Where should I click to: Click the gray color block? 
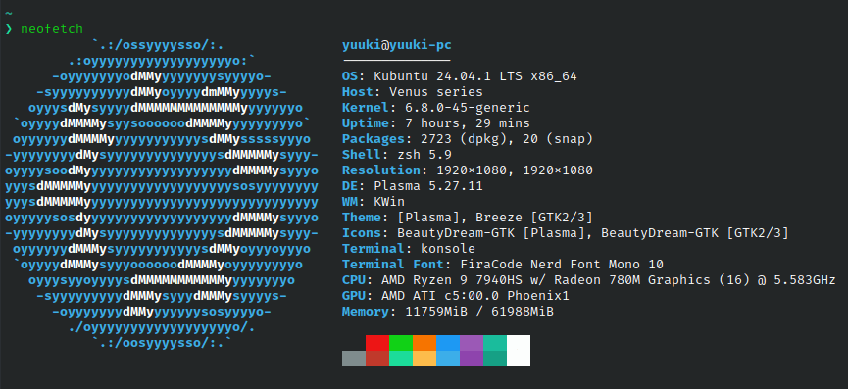point(354,359)
